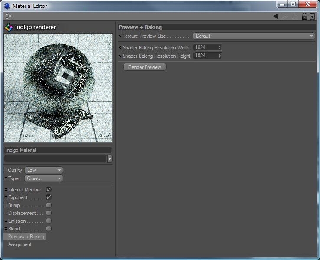320x260 pixels.
Task: Toggle the lock icon in toolbar
Action: (304, 16)
